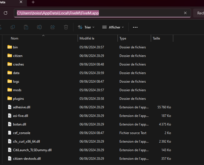Open the three-dot more options menu
This screenshot has width=204, height=165.
135,27
